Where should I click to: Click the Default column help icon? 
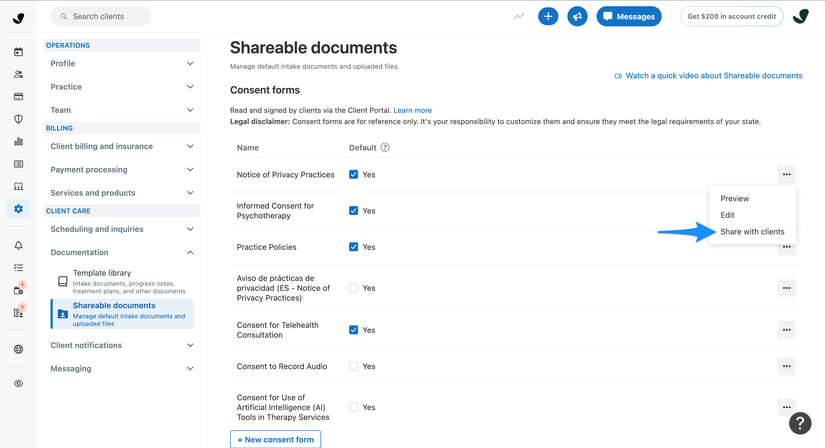(385, 147)
